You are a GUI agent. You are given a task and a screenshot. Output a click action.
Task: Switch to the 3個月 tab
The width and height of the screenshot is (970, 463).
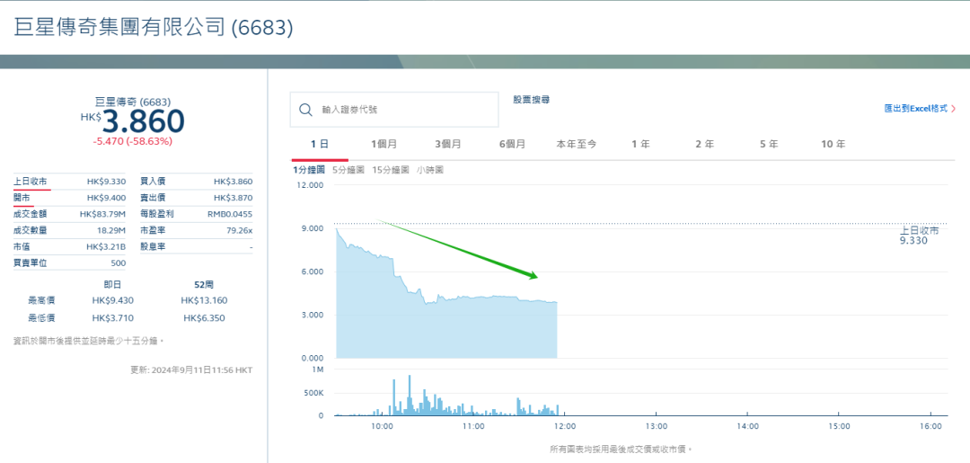(x=448, y=144)
